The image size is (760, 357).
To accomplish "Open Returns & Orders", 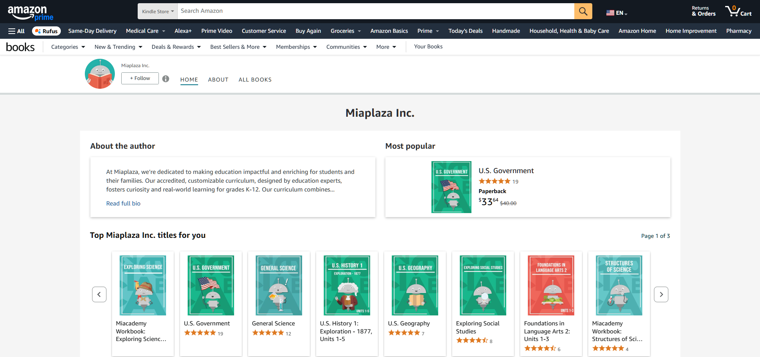I will (704, 11).
